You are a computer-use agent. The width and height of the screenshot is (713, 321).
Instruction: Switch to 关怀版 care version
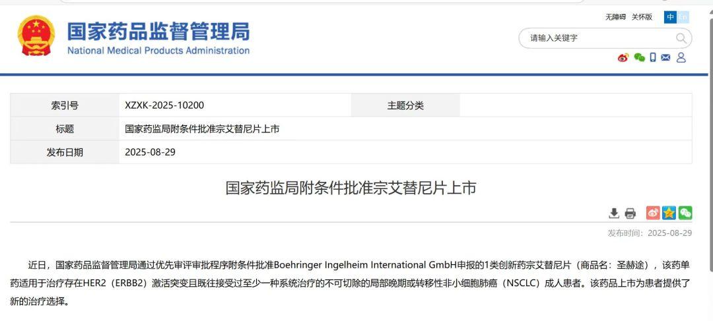pos(642,17)
